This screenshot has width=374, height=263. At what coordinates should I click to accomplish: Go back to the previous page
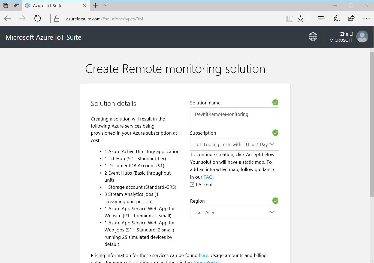click(8, 18)
